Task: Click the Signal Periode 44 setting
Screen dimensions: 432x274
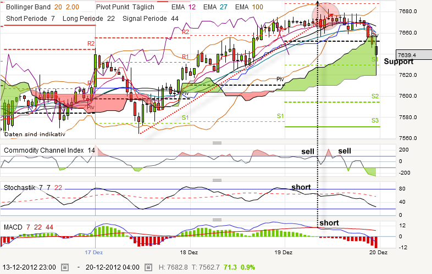Action: point(151,19)
